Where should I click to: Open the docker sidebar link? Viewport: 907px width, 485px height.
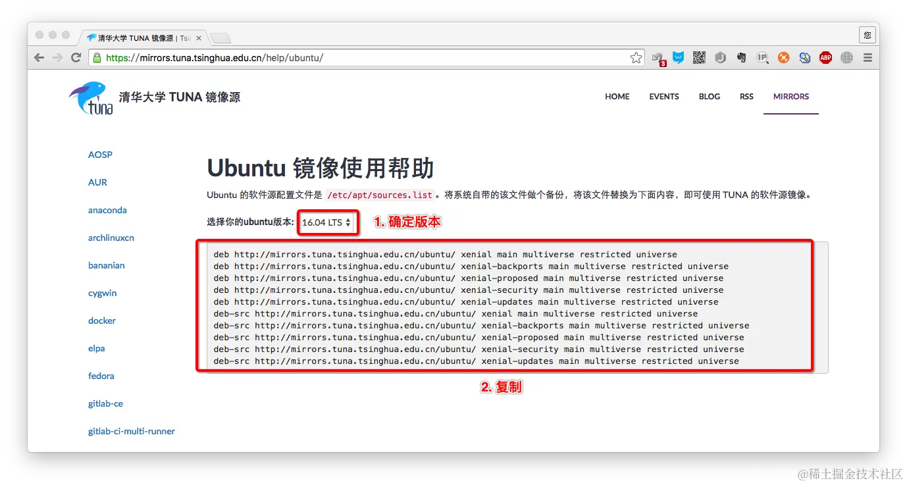tap(102, 320)
